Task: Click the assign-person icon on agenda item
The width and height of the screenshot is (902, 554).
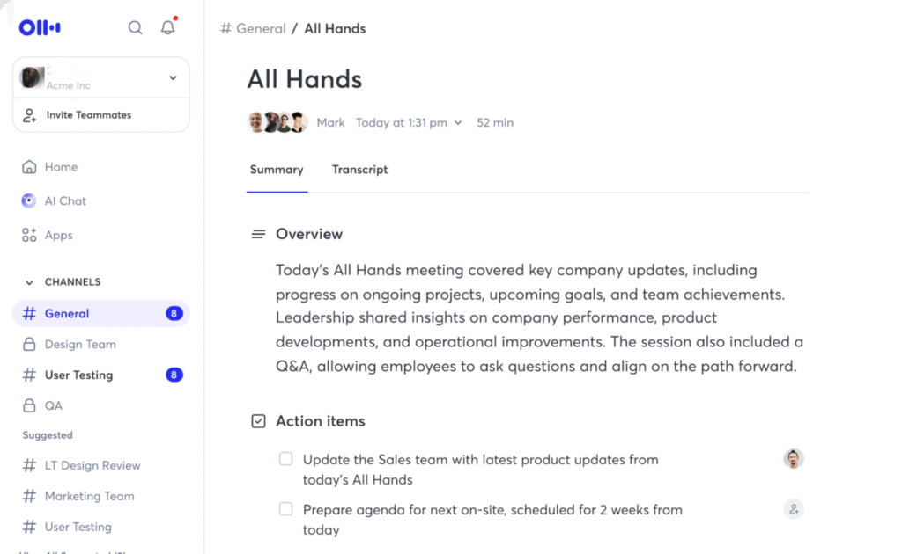Action: [x=794, y=508]
